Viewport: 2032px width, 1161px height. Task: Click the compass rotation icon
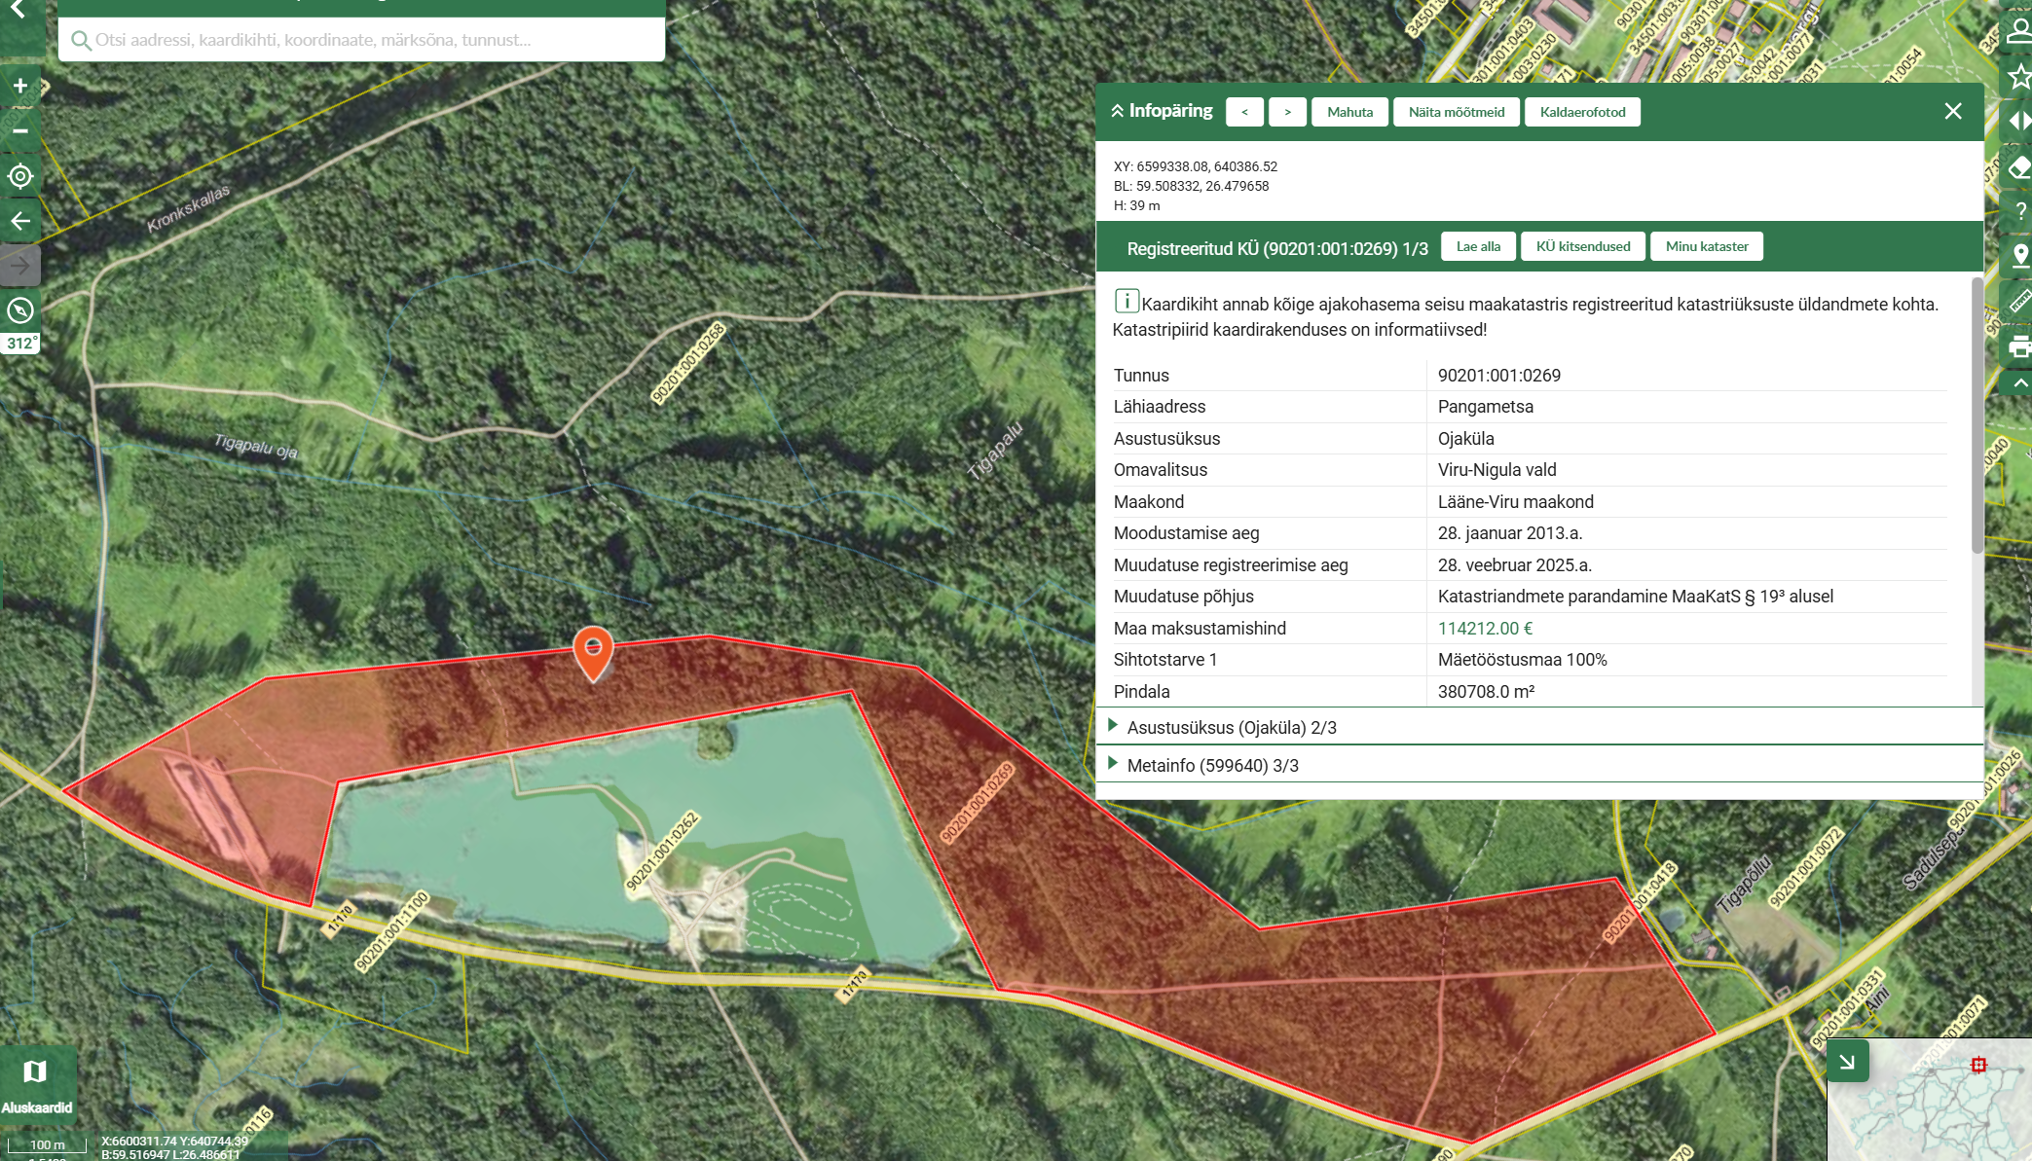coord(20,310)
